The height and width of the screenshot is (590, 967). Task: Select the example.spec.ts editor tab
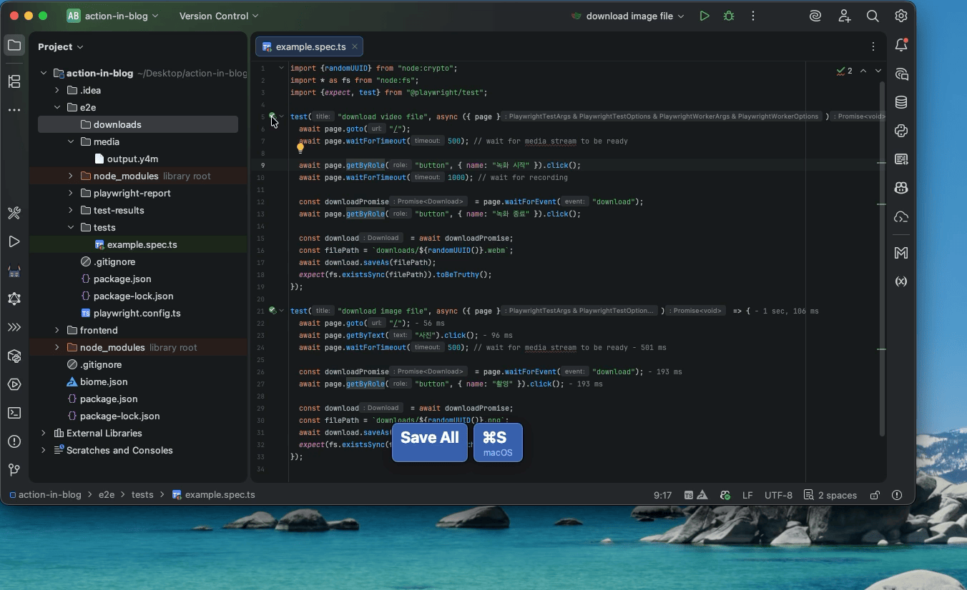coord(310,47)
